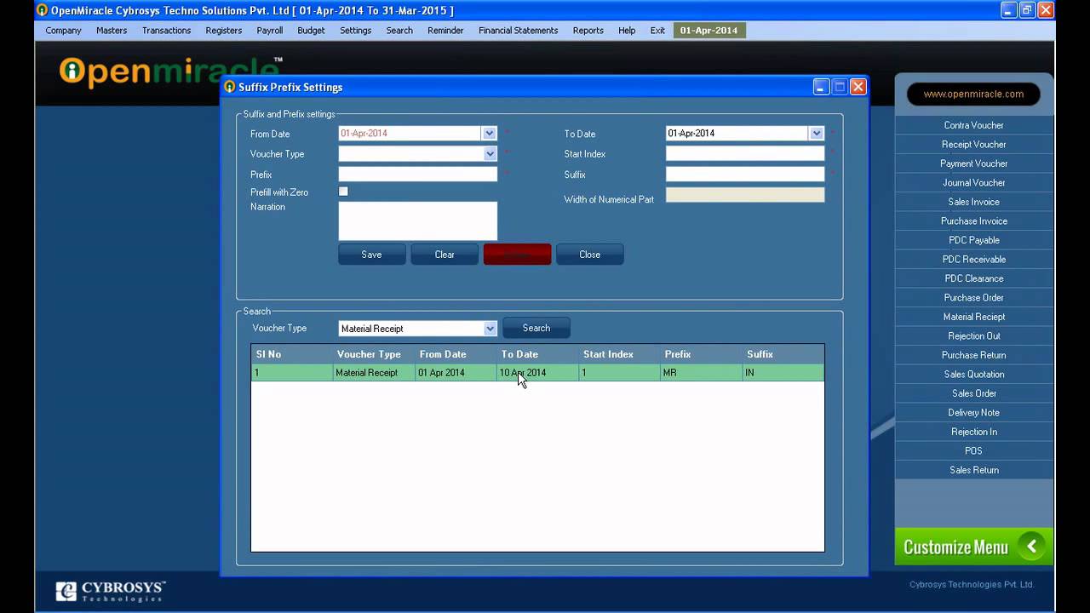Click the OpenMiracle icon in dialog title bar

pyautogui.click(x=230, y=87)
